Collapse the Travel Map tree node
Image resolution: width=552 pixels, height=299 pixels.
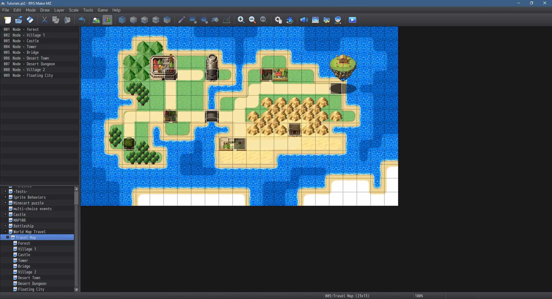[7, 237]
